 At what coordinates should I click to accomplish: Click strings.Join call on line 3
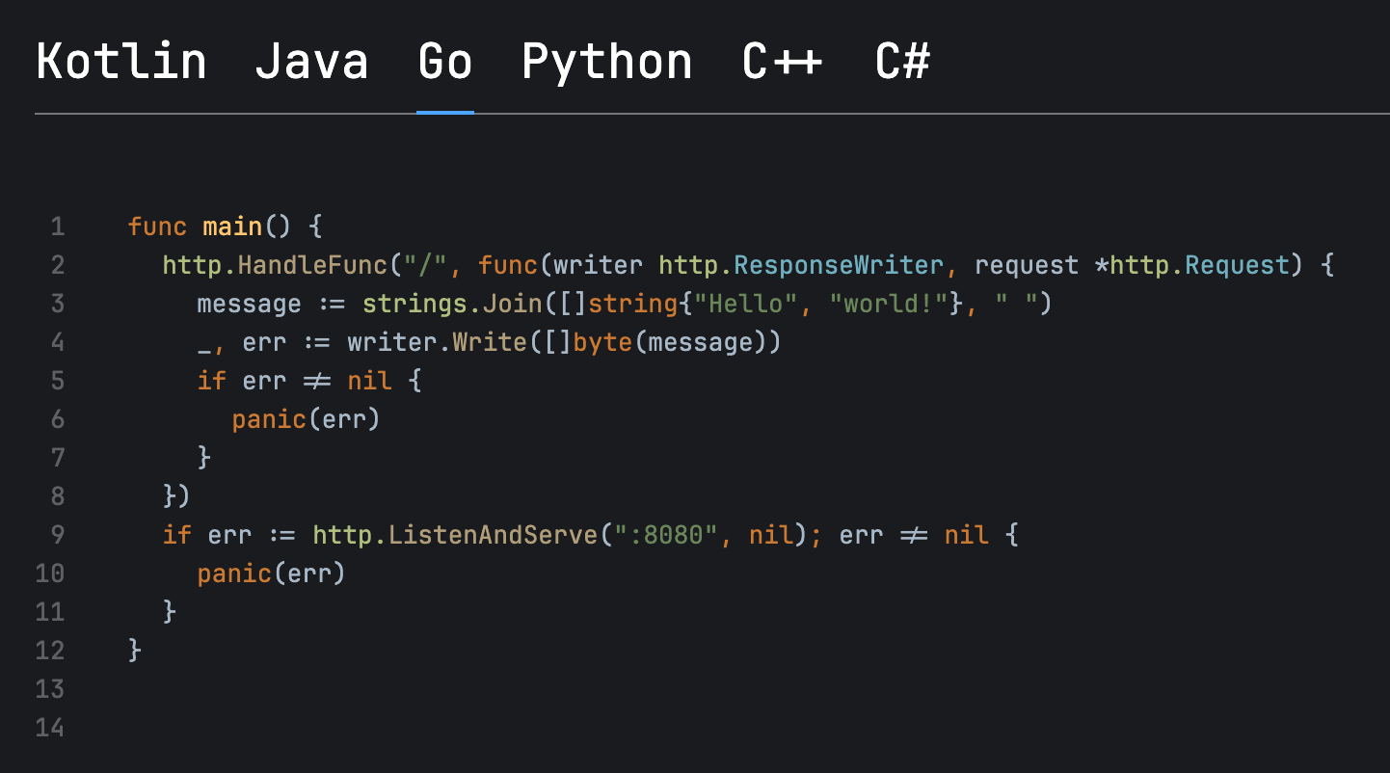click(450, 305)
